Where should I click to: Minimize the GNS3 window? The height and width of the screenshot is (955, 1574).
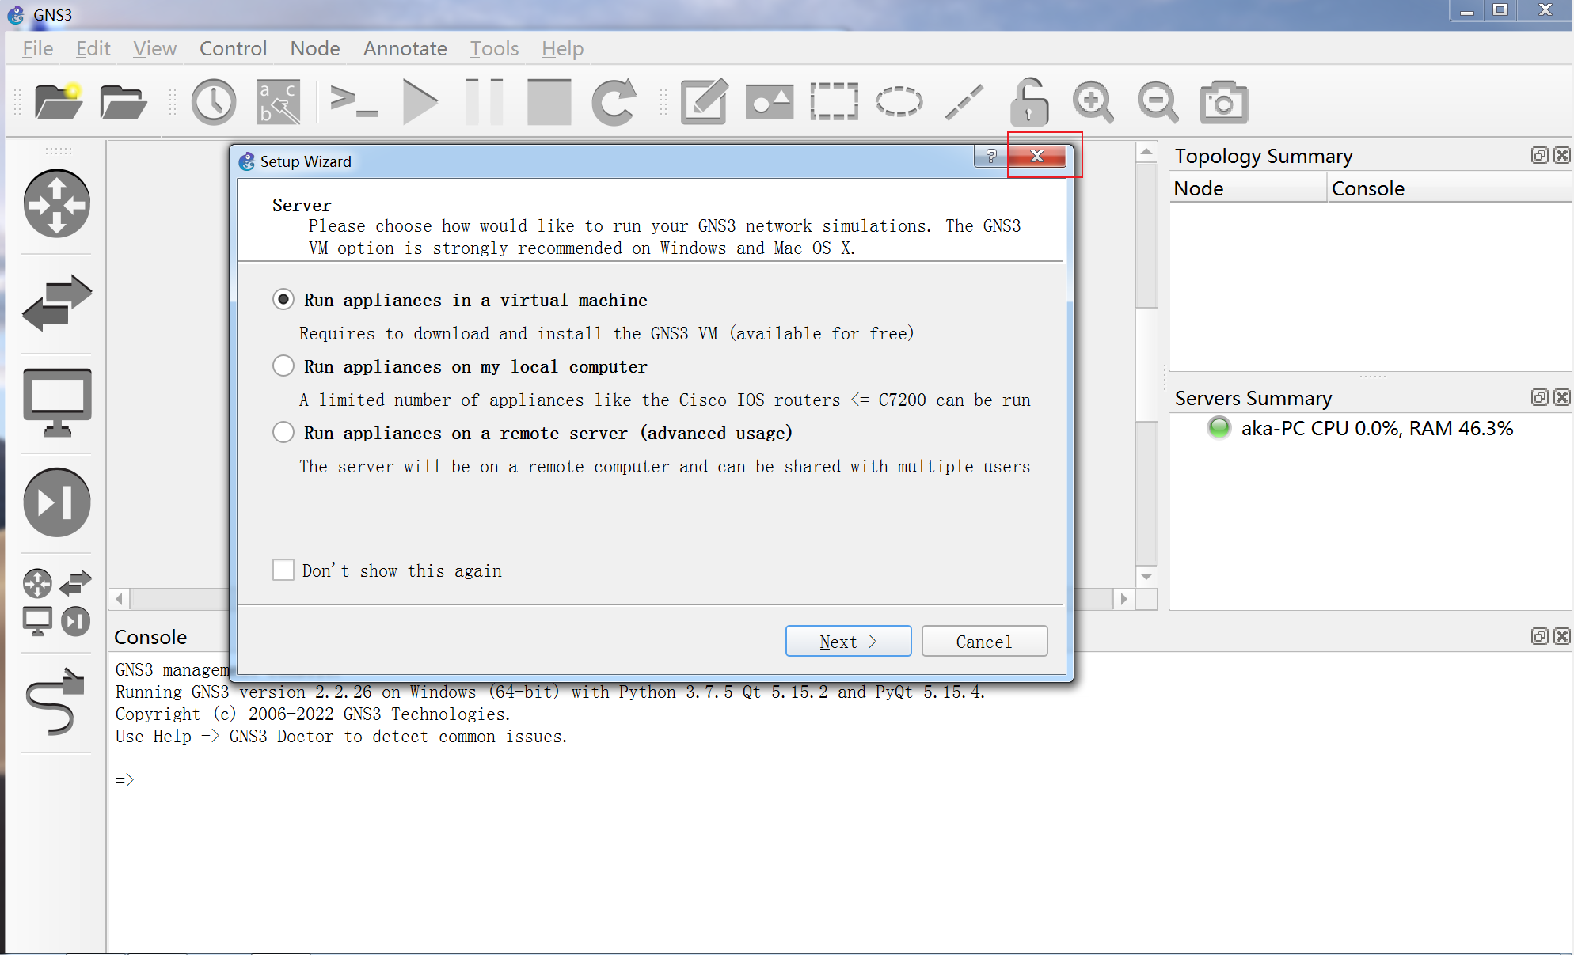(1467, 11)
